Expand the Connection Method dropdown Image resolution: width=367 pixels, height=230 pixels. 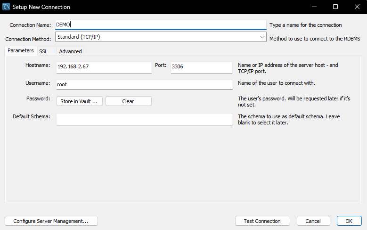(262, 37)
